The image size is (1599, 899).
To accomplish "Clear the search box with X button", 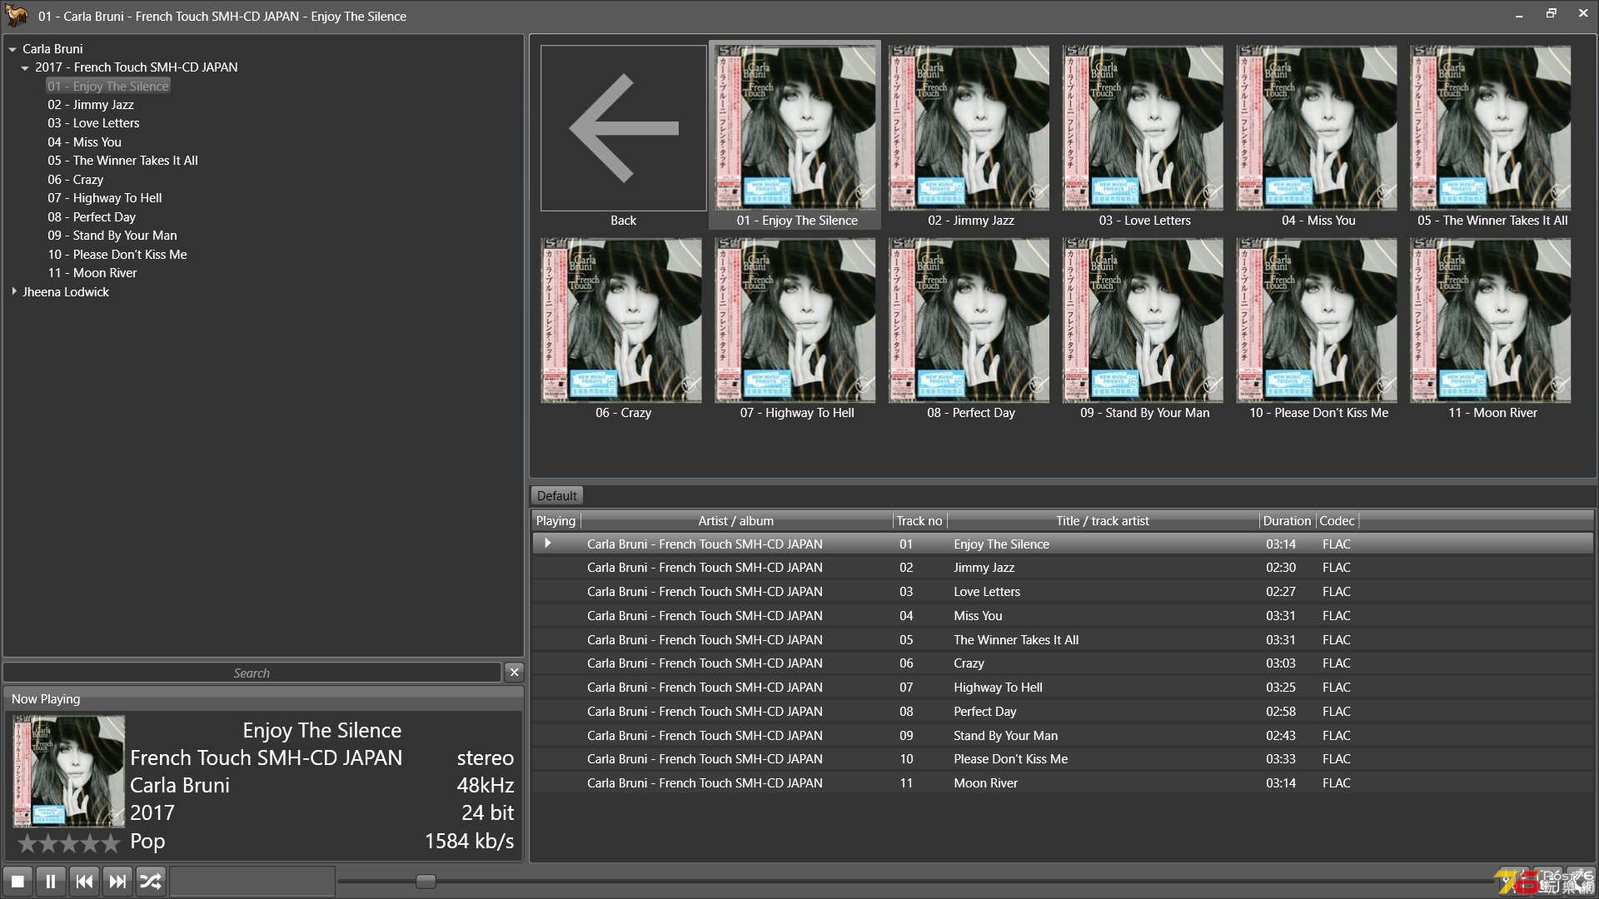I will point(514,673).
